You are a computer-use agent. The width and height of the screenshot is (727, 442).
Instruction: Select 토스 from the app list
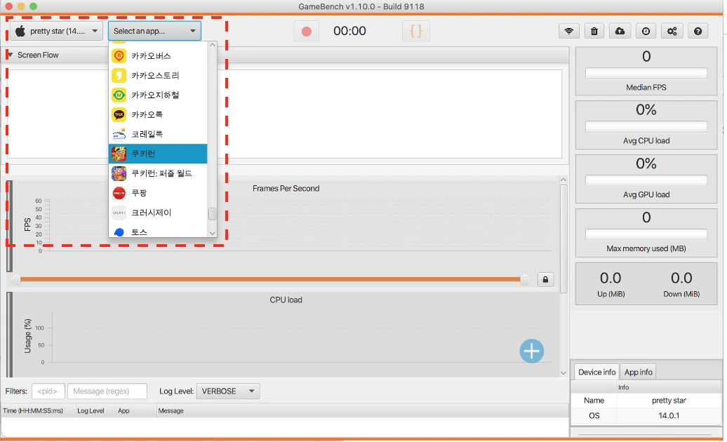(x=158, y=231)
